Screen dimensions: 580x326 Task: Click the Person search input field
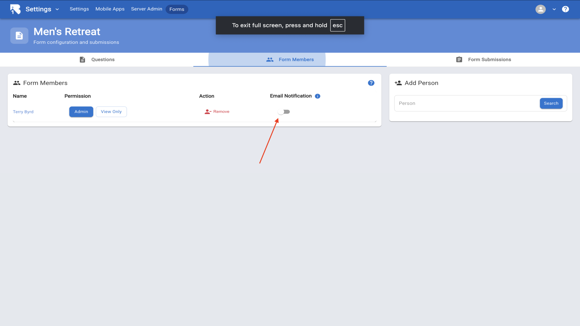click(x=467, y=103)
